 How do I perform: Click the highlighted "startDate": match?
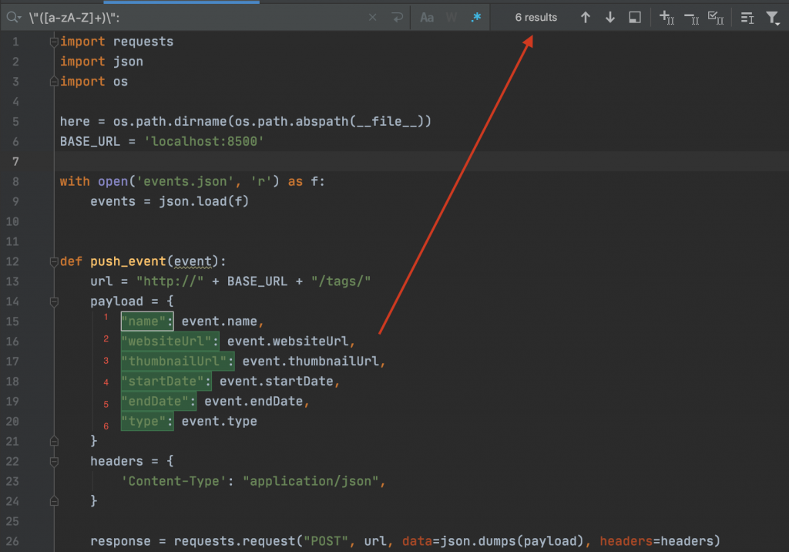pos(166,382)
